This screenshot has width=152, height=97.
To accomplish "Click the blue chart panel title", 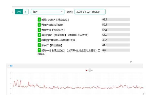I will 11,66.
